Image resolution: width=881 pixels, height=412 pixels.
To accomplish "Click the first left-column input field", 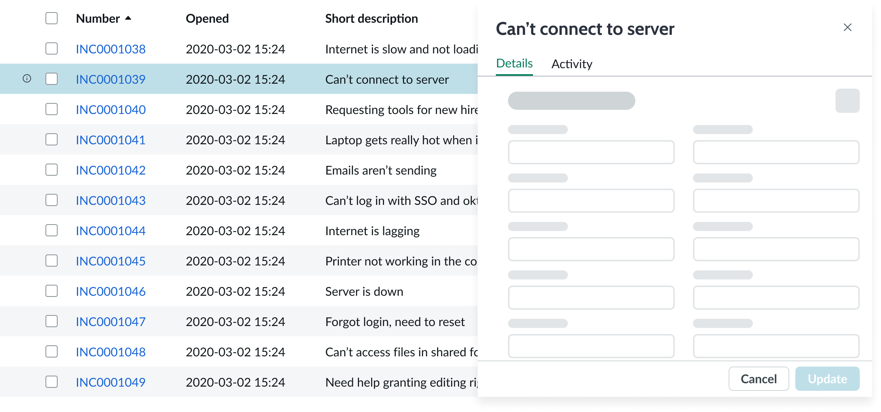I will (591, 152).
